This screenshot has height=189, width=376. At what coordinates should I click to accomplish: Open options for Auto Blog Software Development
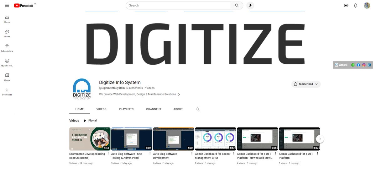tap(192, 154)
